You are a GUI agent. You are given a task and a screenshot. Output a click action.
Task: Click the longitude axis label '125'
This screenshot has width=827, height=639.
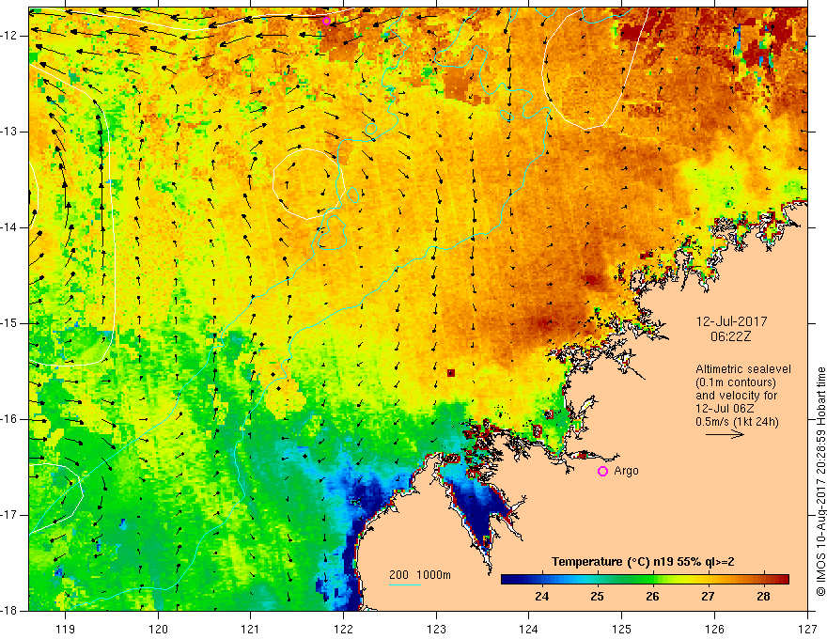[x=622, y=629]
